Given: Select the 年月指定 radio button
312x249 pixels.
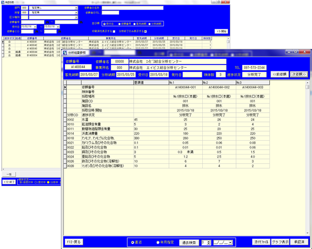Looking at the screenshot, I should click(158, 242).
